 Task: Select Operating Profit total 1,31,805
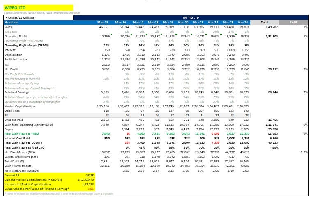point(272,36)
